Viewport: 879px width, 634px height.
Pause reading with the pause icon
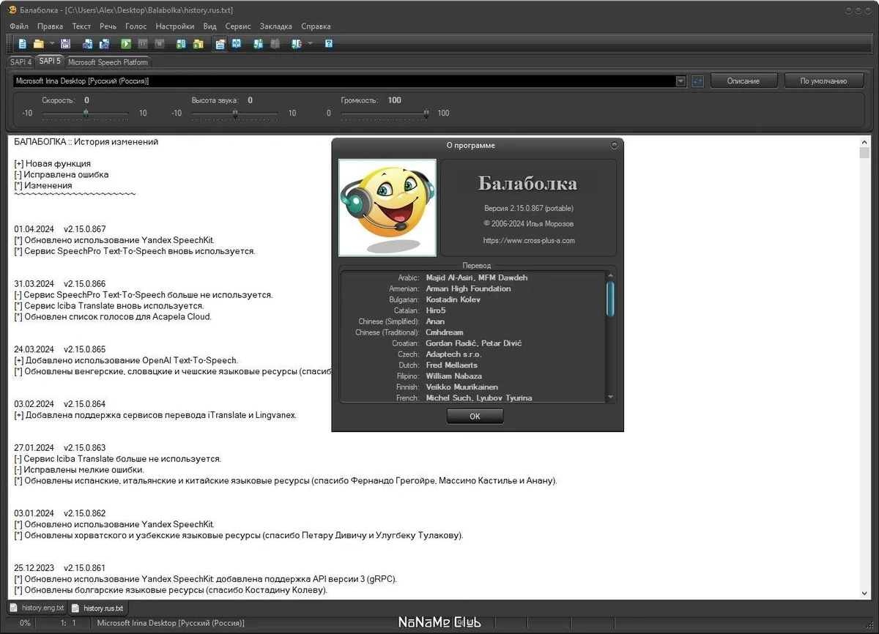pyautogui.click(x=143, y=44)
